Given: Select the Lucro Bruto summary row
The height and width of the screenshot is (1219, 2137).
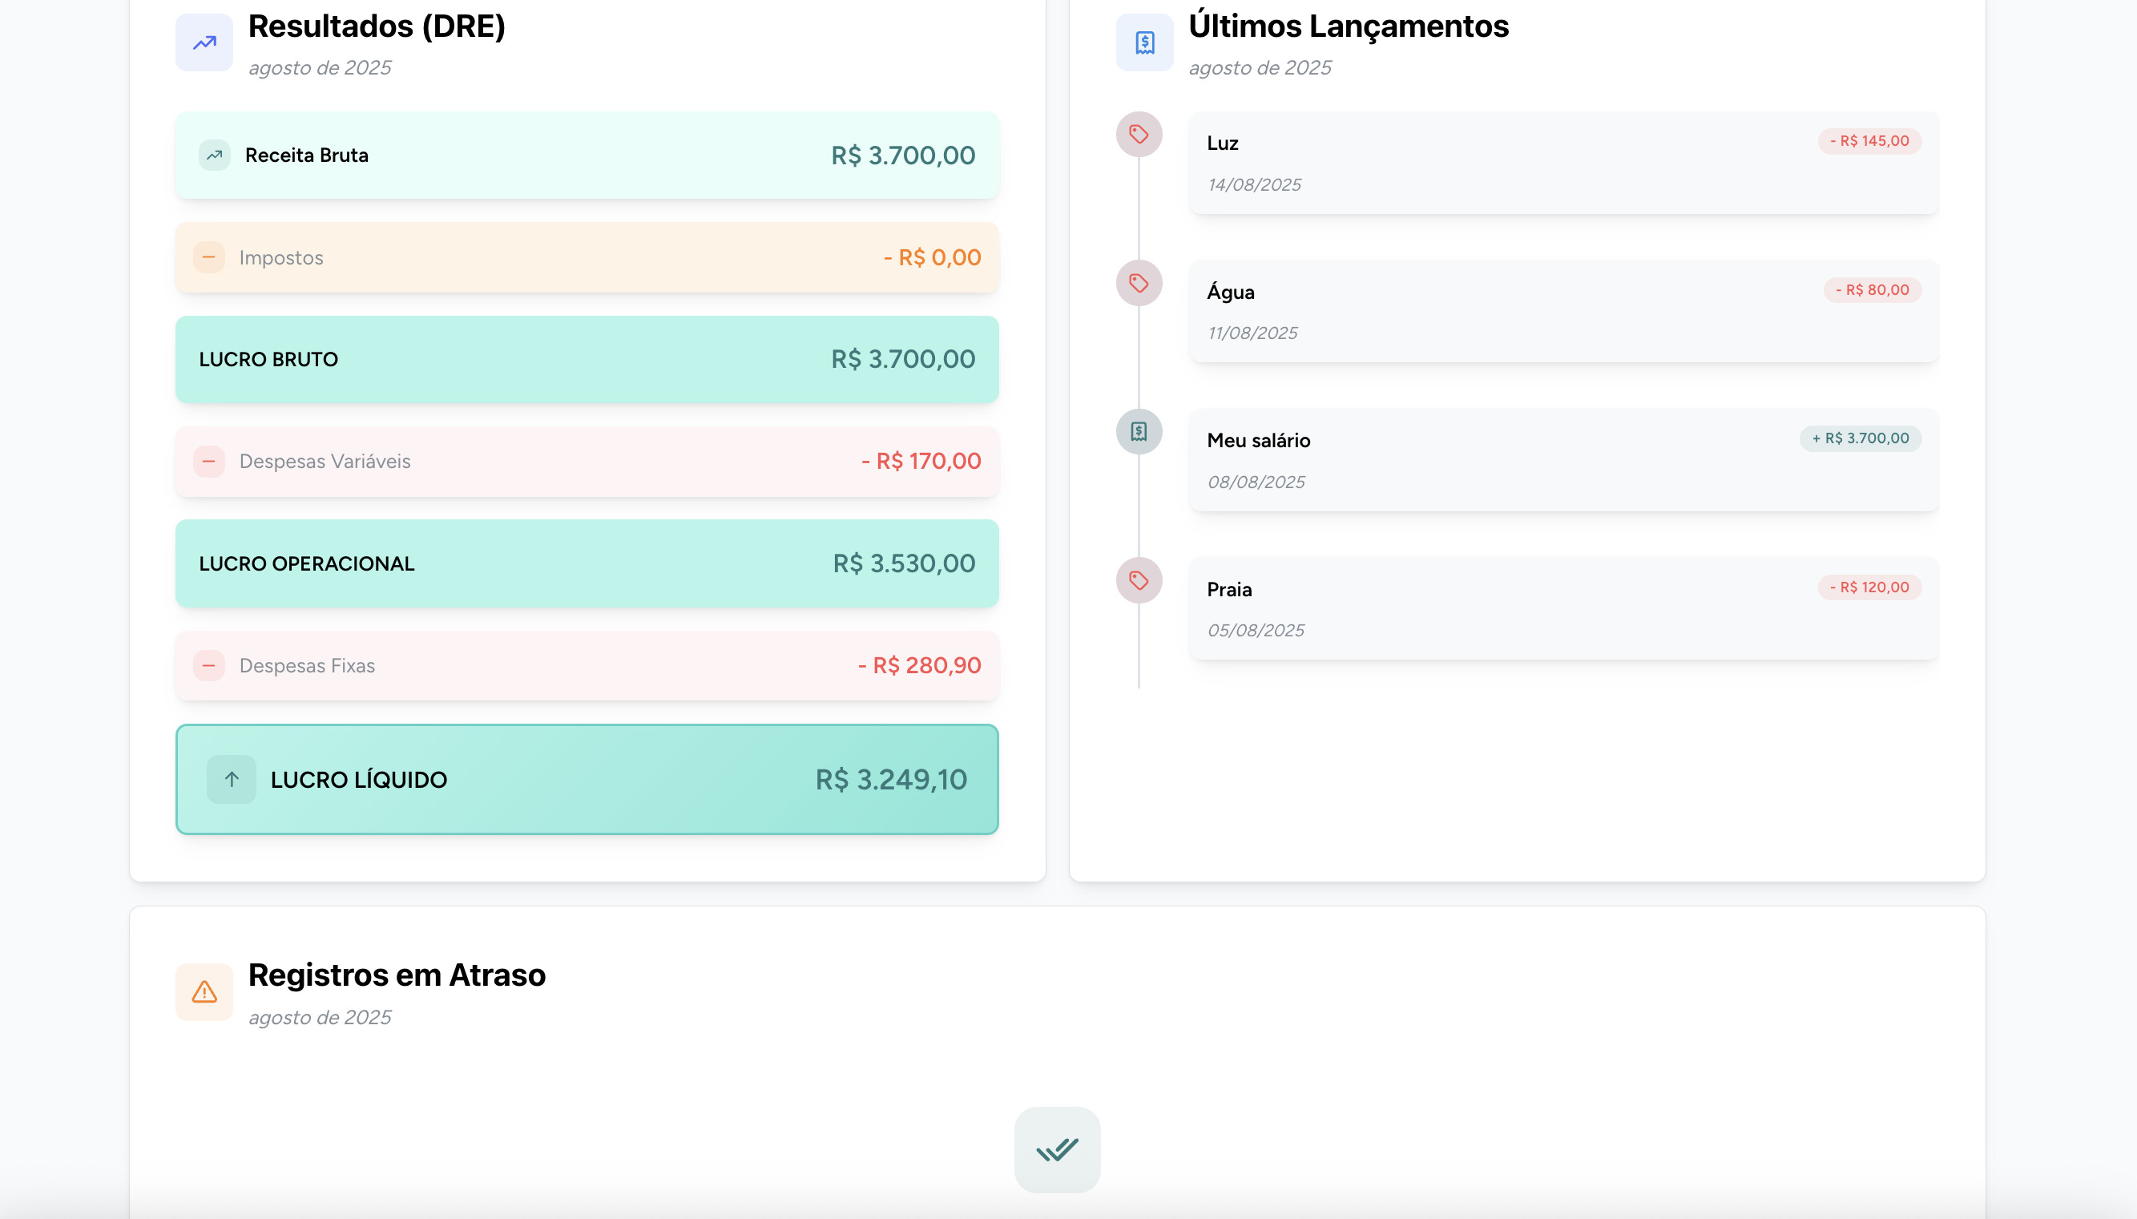Looking at the screenshot, I should 586,359.
